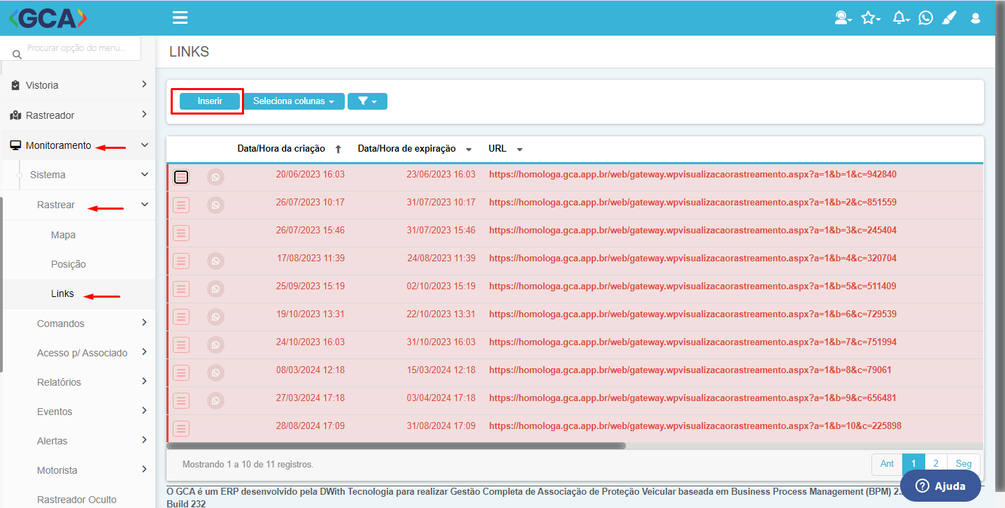The height and width of the screenshot is (508, 1005).
Task: Open row menu for link created 25/09/2023 15:19
Action: pos(181,289)
